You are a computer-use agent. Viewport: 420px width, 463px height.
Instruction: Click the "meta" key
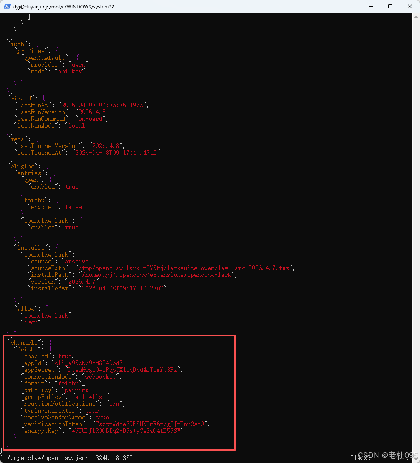pos(17,139)
